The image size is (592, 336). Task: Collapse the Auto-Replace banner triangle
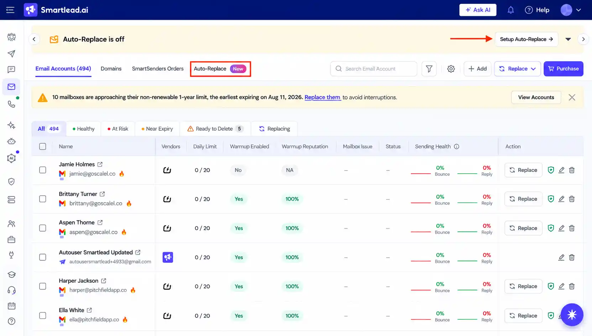pyautogui.click(x=568, y=39)
